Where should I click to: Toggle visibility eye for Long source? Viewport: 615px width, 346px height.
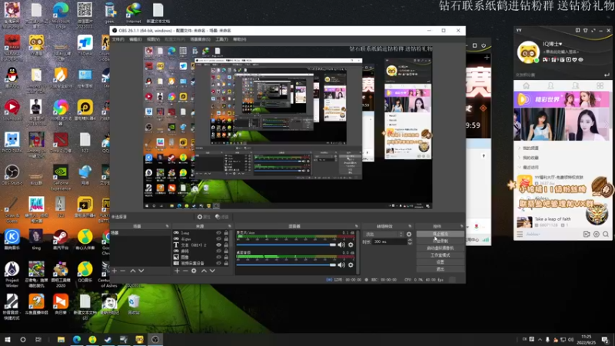(x=219, y=233)
